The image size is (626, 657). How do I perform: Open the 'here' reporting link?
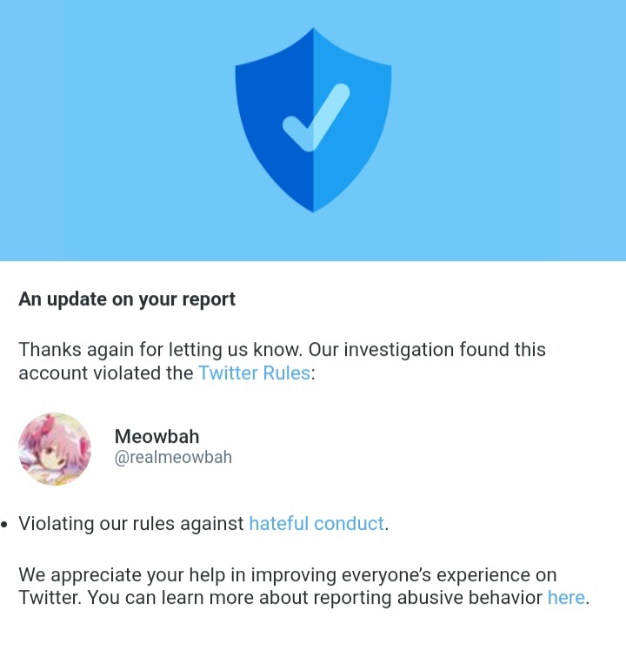[566, 598]
